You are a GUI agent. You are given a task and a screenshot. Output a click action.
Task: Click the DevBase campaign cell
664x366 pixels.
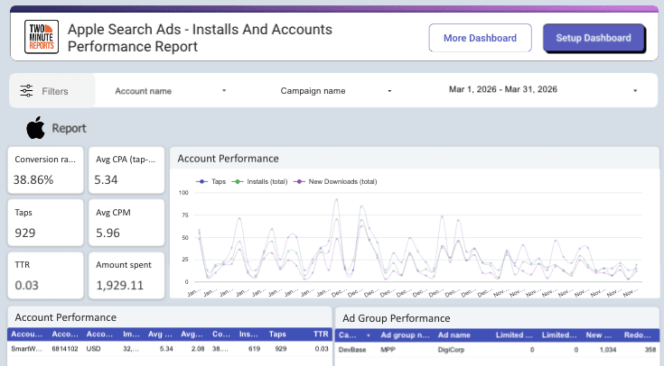pyautogui.click(x=352, y=350)
